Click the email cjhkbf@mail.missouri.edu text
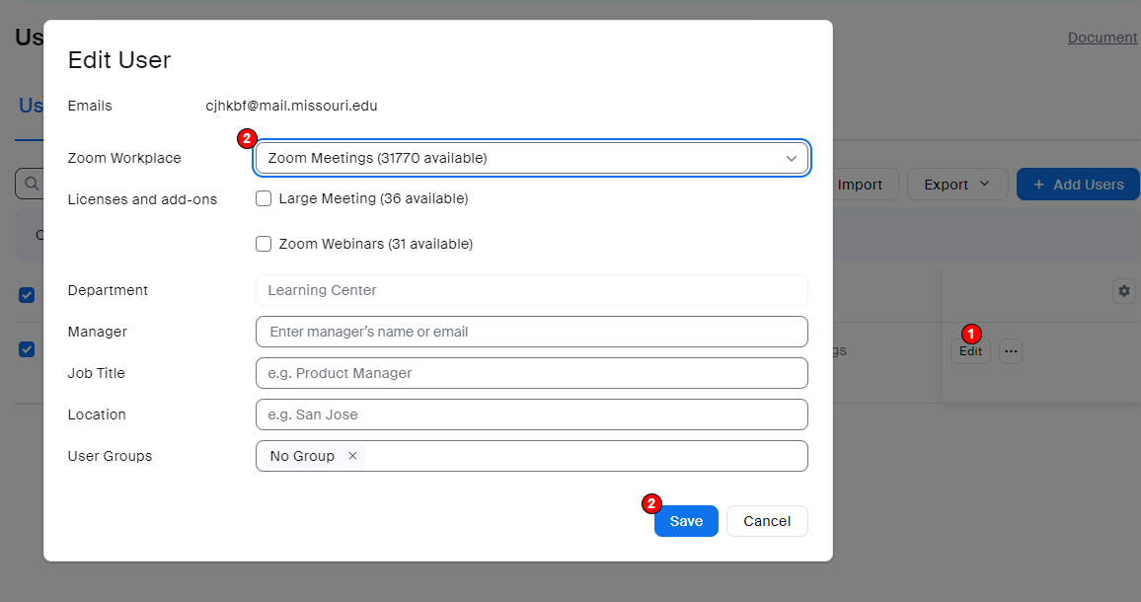This screenshot has height=602, width=1141. pyautogui.click(x=291, y=107)
